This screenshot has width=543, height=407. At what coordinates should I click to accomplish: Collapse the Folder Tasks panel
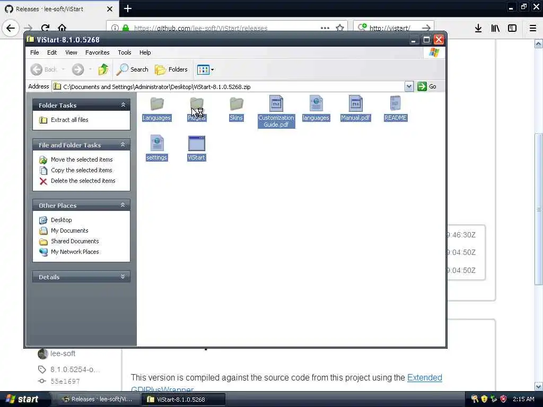click(123, 105)
